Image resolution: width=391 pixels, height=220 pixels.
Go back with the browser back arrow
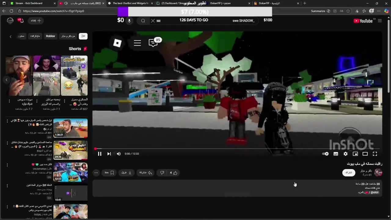pyautogui.click(x=4, y=11)
